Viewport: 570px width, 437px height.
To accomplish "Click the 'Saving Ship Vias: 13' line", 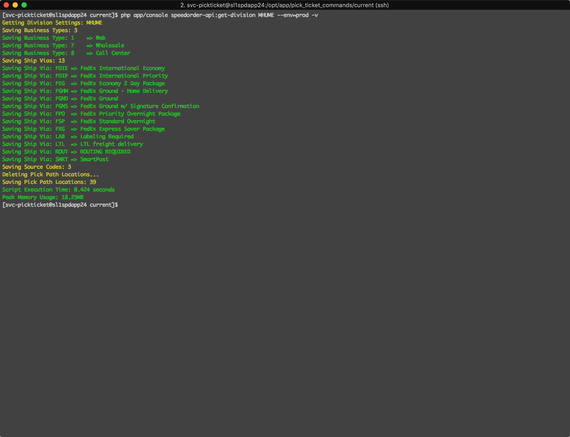I will 33,61.
